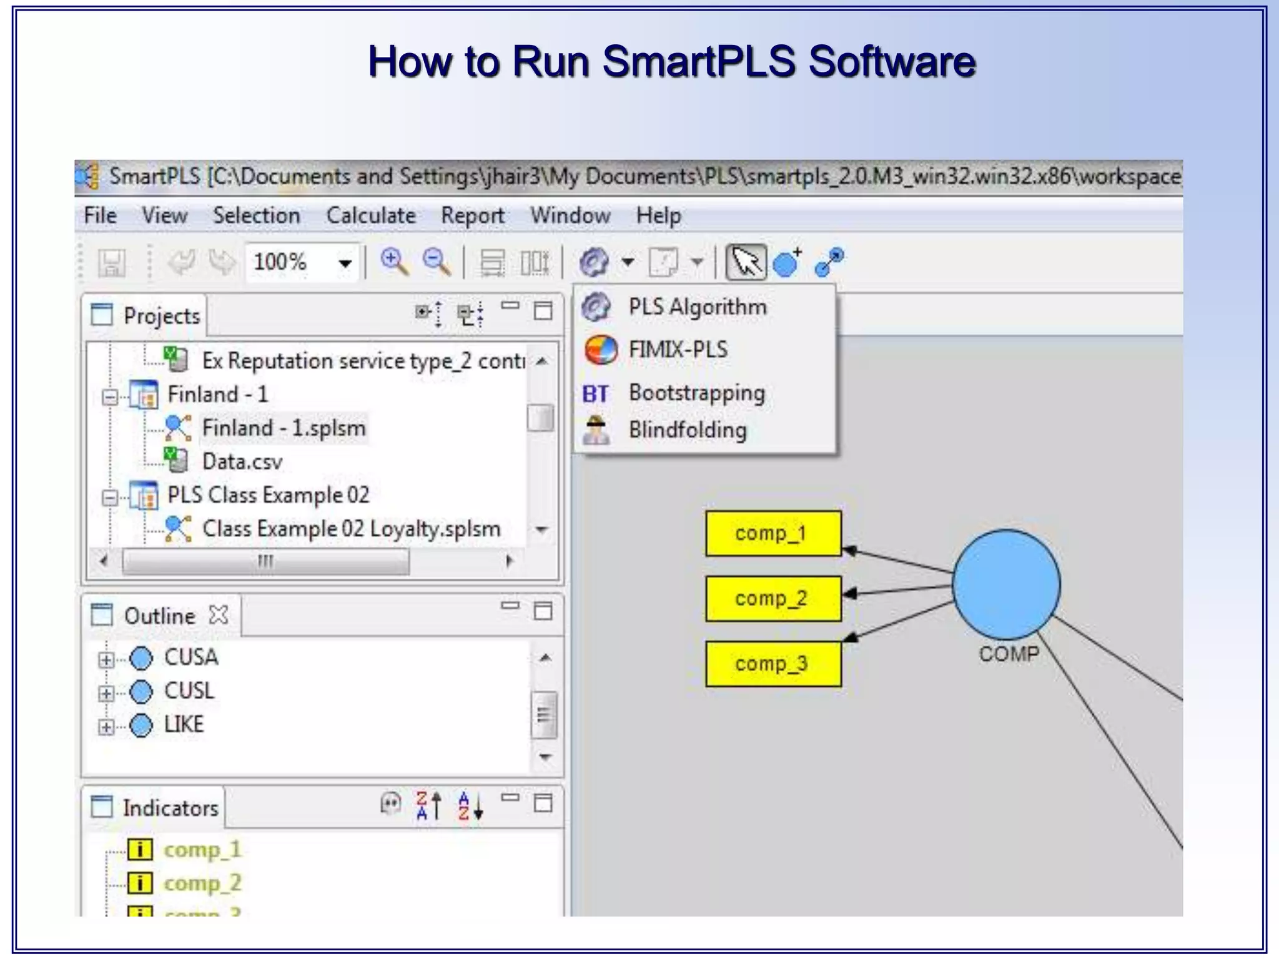Expand the CUSA outline node
This screenshot has height=959, width=1279.
106,659
